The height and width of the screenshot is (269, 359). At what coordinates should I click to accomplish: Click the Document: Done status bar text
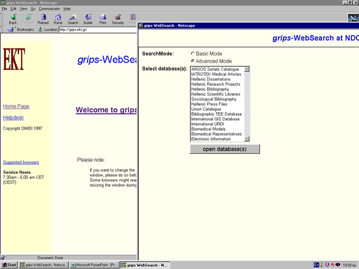click(50, 258)
